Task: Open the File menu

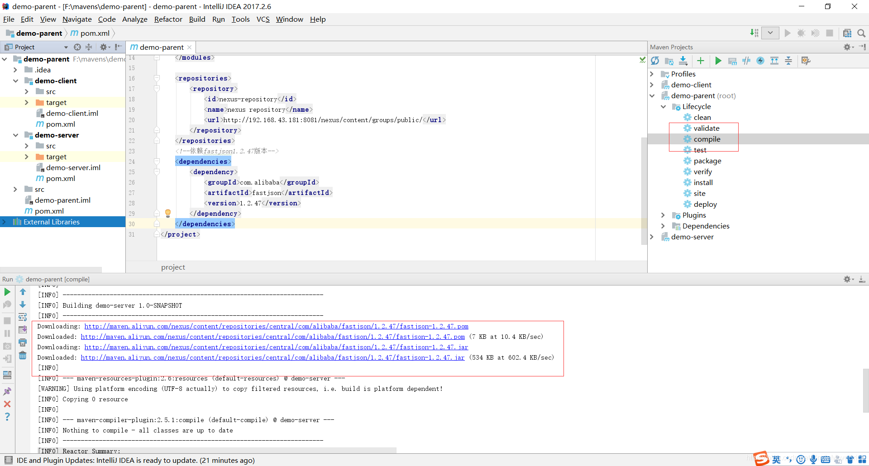Action: (9, 19)
